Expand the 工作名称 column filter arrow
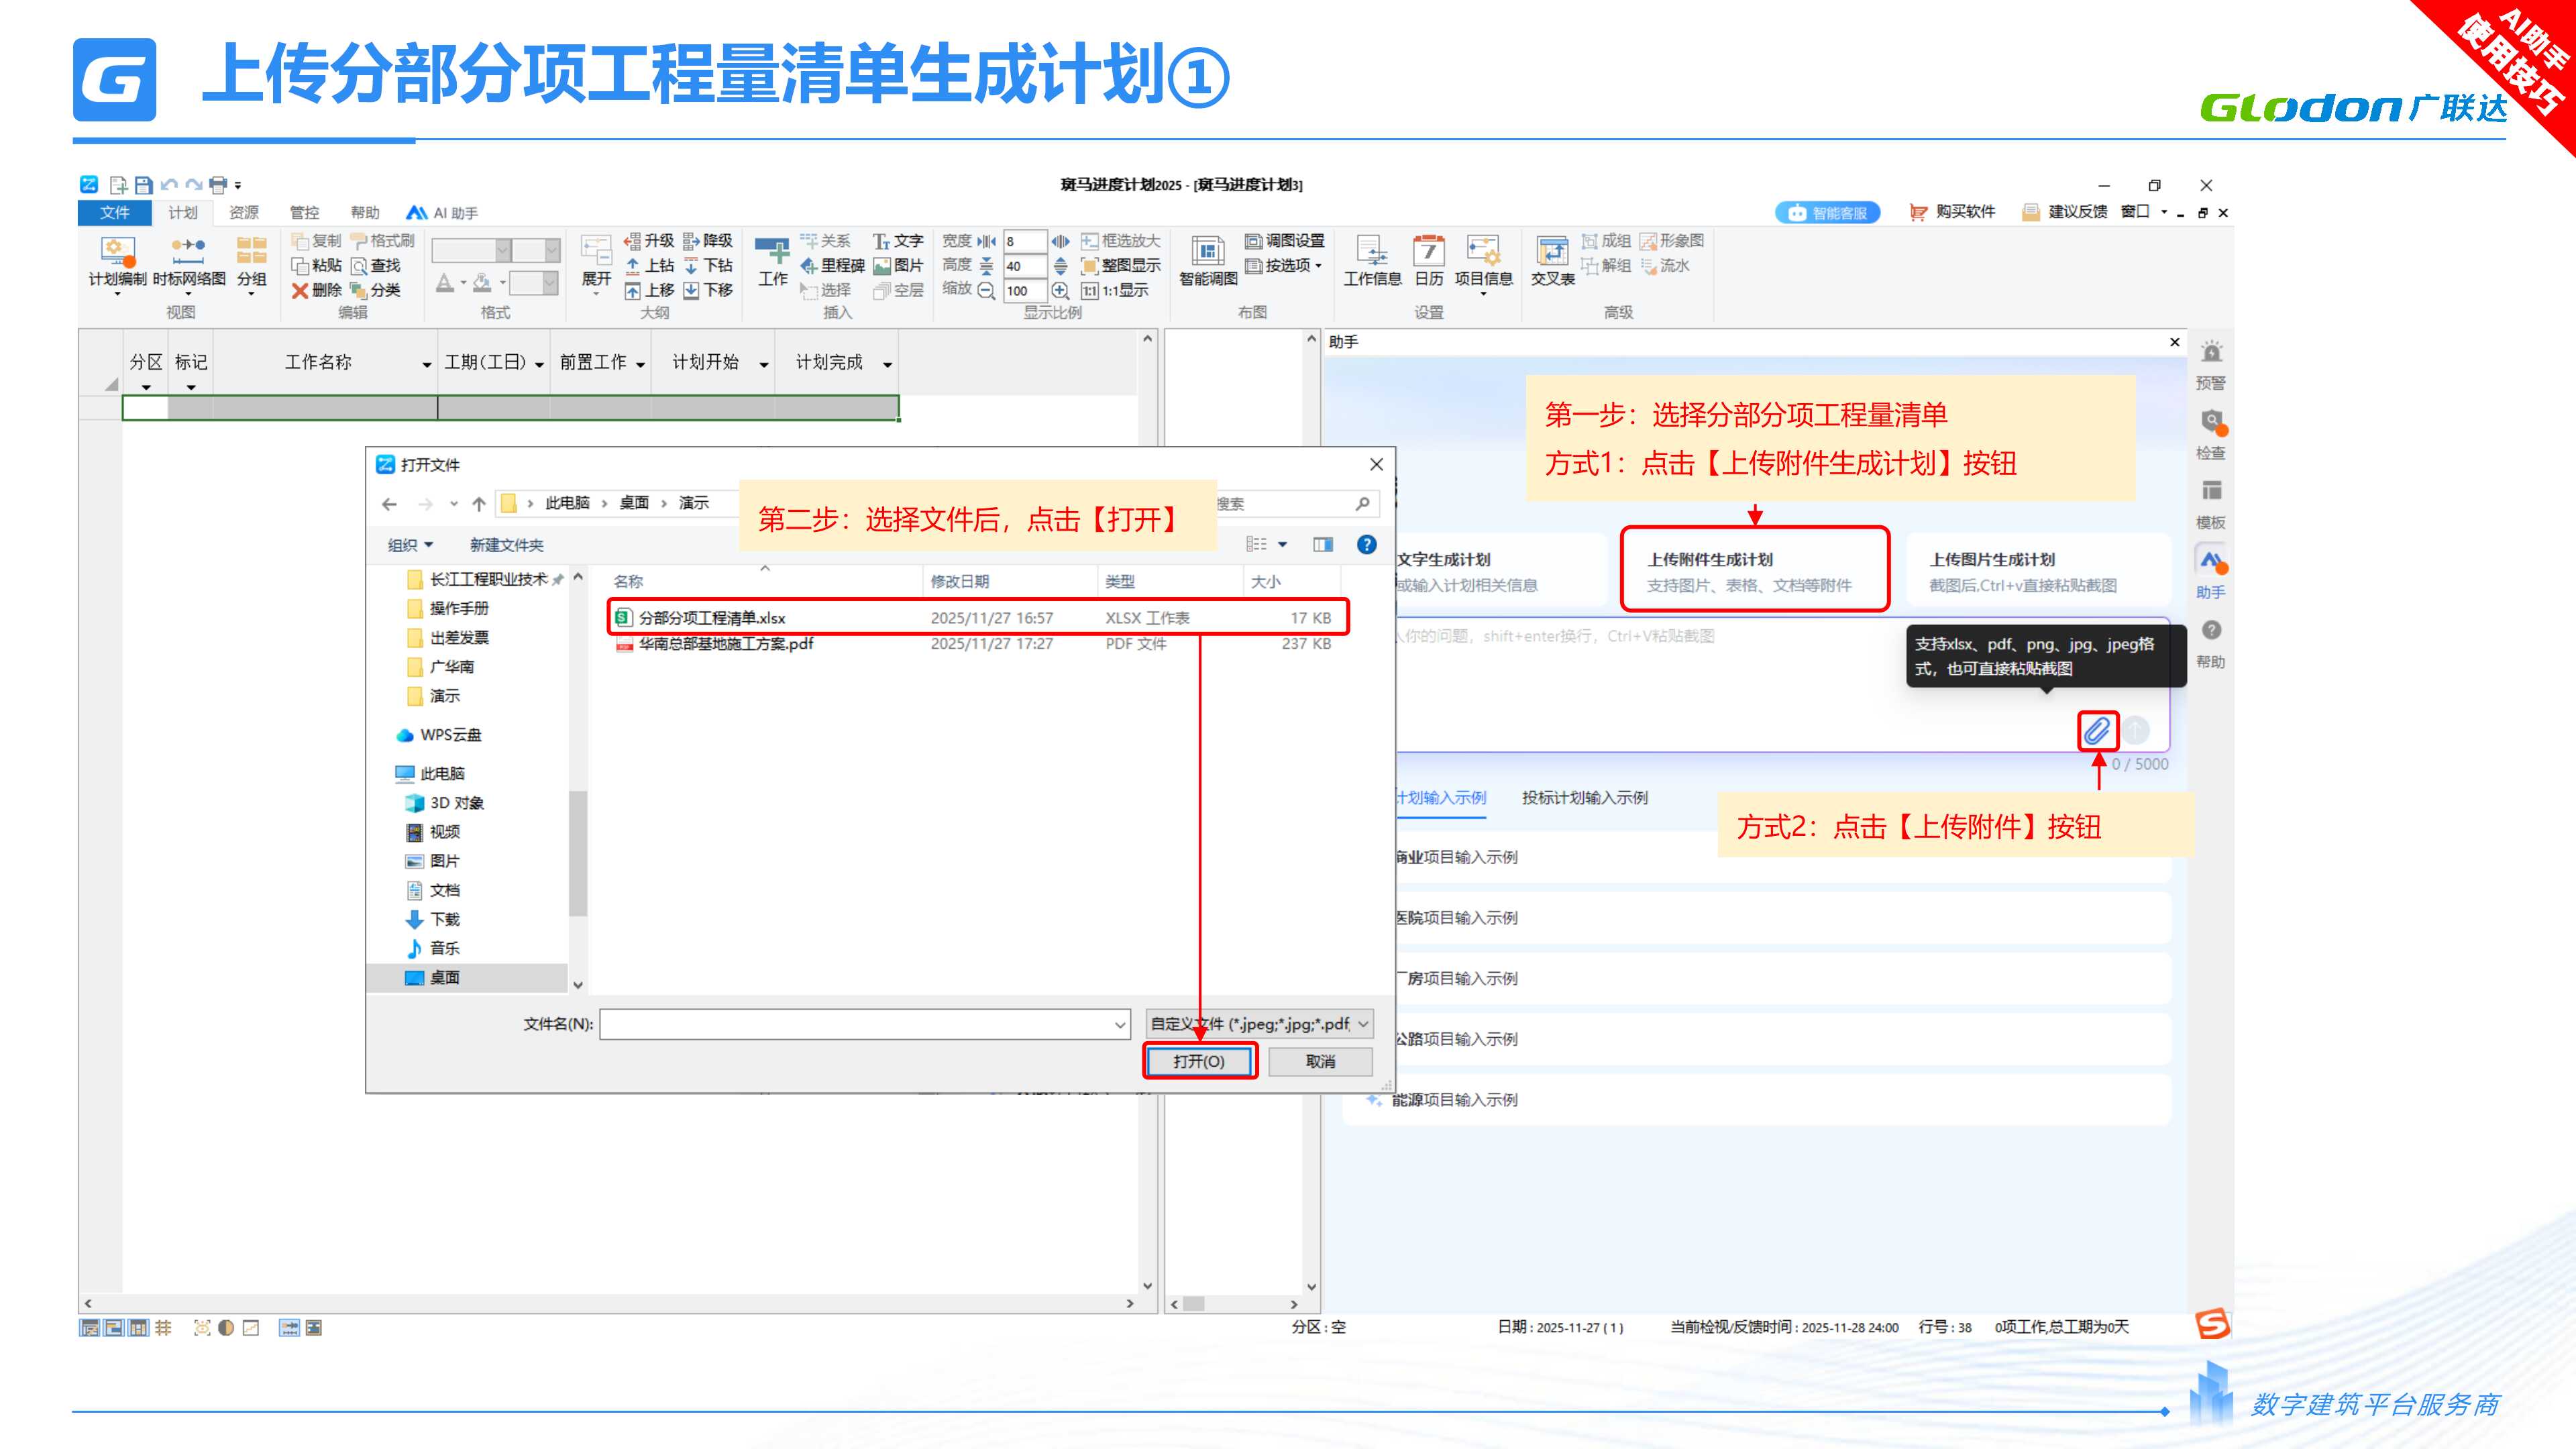 427,364
